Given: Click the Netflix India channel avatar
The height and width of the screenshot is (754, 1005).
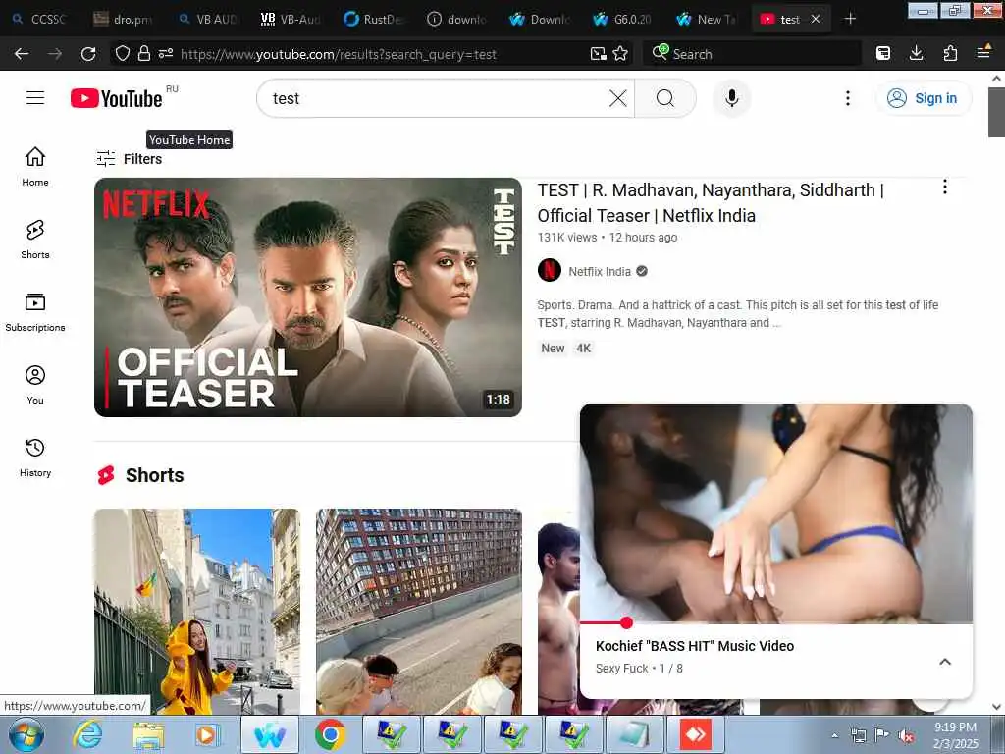Looking at the screenshot, I should point(550,270).
